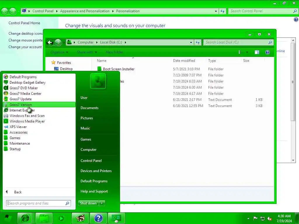Open Help and Support from the Start menu
299x224 pixels.
coord(94,191)
